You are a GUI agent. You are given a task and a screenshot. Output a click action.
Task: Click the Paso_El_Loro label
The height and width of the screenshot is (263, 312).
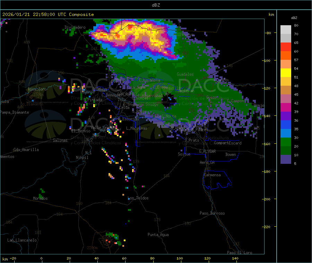point(240,253)
